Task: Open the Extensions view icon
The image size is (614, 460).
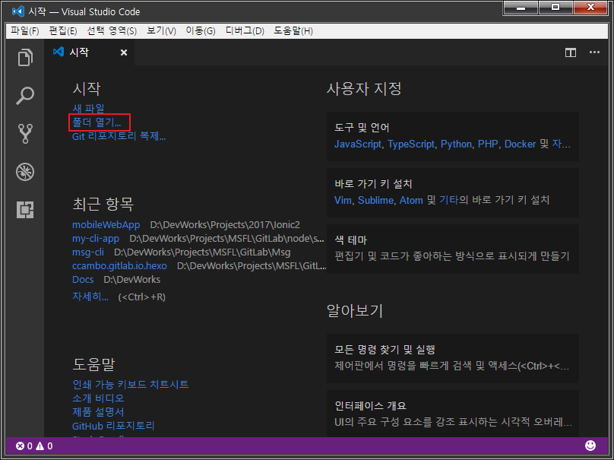Action: point(26,209)
